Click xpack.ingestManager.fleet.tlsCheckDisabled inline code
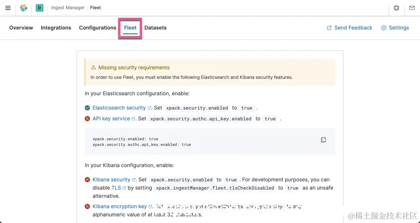Screen dimensions: 420x223 pos(215,188)
